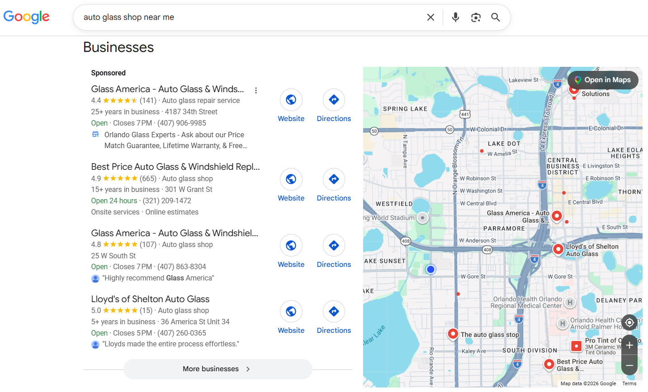The height and width of the screenshot is (392, 648).
Task: Click the '(141)' review count for Glass America
Action: 148,100
